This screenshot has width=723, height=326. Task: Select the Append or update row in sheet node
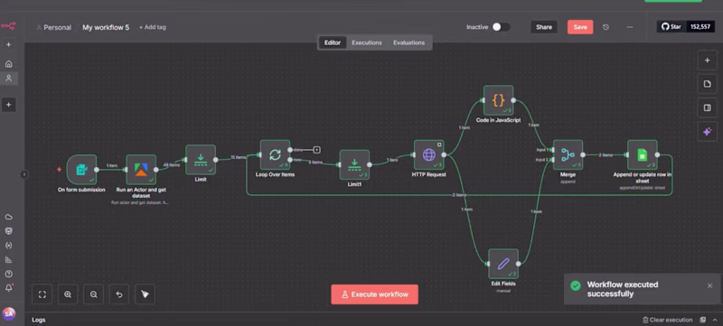pos(643,154)
